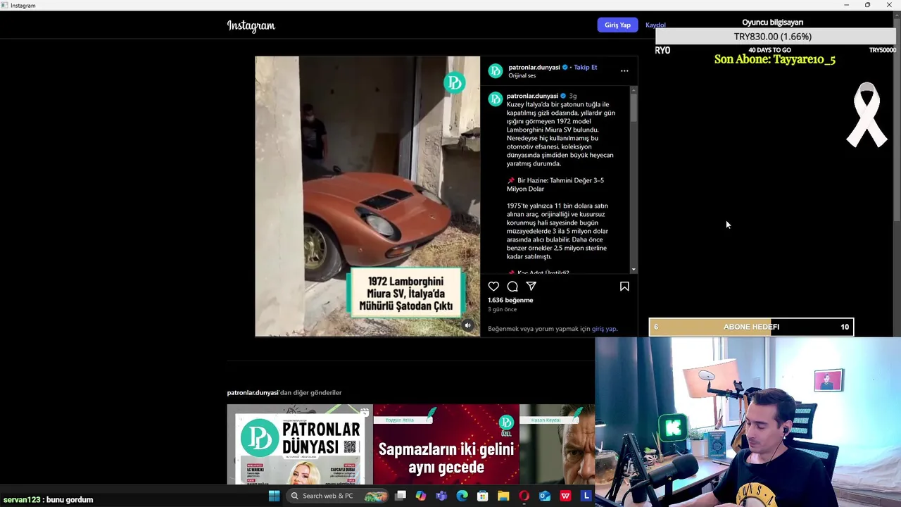This screenshot has height=507, width=901.
Task: Click the streamer webcam overlay
Action: pyautogui.click(x=748, y=423)
